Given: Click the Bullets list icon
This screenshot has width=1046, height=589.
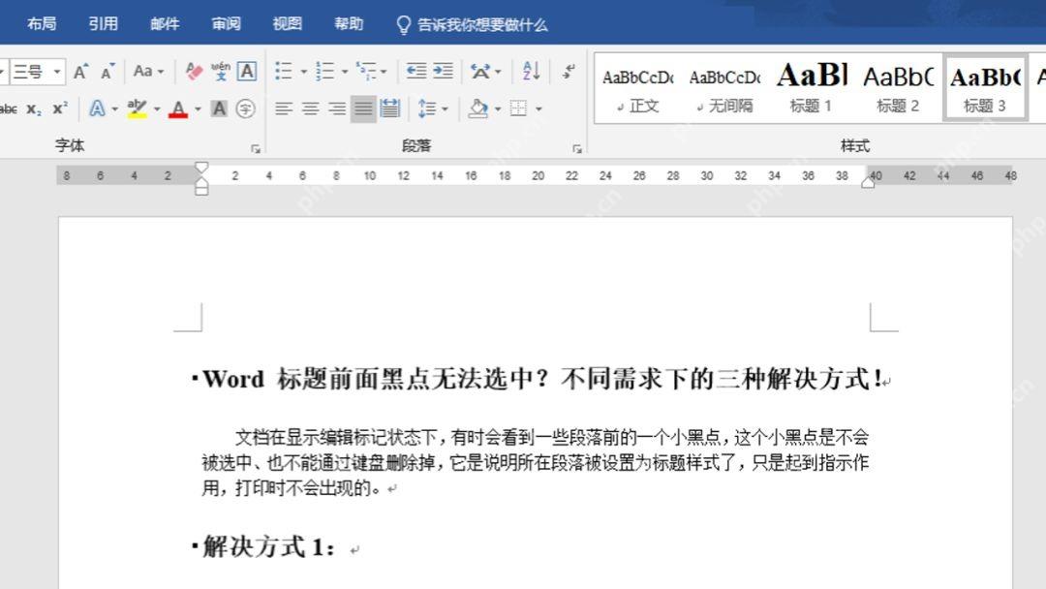Looking at the screenshot, I should coord(284,71).
